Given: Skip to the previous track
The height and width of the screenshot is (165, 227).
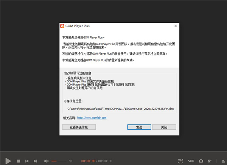Looking at the screenshot, I should [x=27, y=161].
